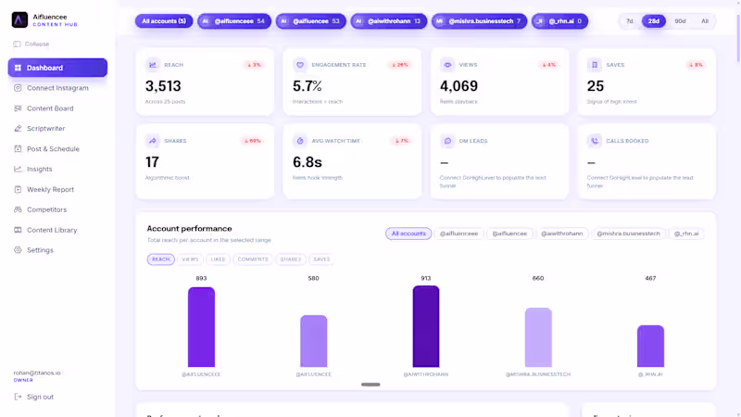
Task: Select the 28d time range
Action: pos(654,21)
